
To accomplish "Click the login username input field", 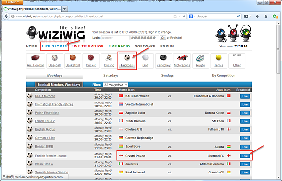I will [x=115, y=38].
